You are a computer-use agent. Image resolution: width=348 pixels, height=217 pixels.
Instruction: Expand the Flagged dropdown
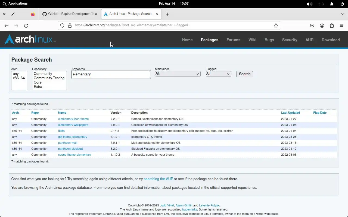(218, 74)
